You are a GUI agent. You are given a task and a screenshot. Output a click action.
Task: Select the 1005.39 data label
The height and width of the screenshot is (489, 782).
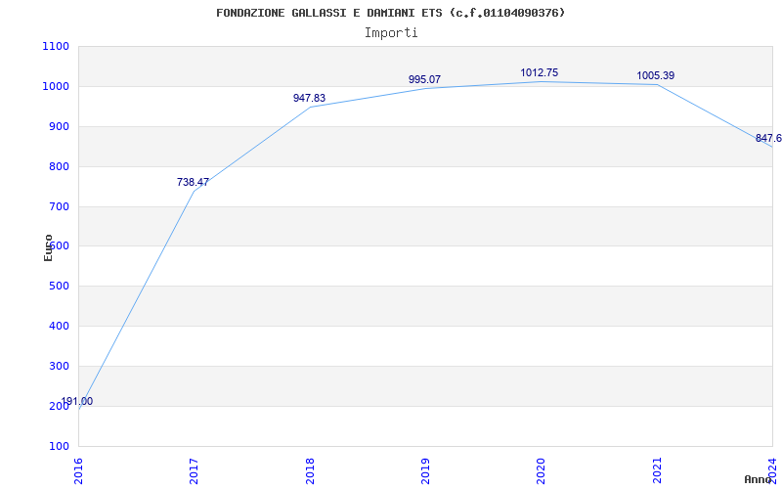click(x=655, y=75)
